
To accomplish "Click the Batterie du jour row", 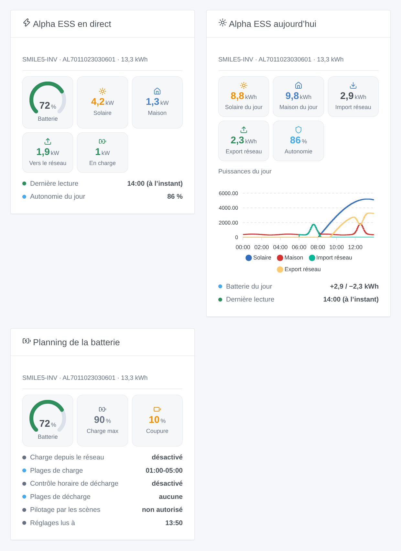I will tap(298, 286).
